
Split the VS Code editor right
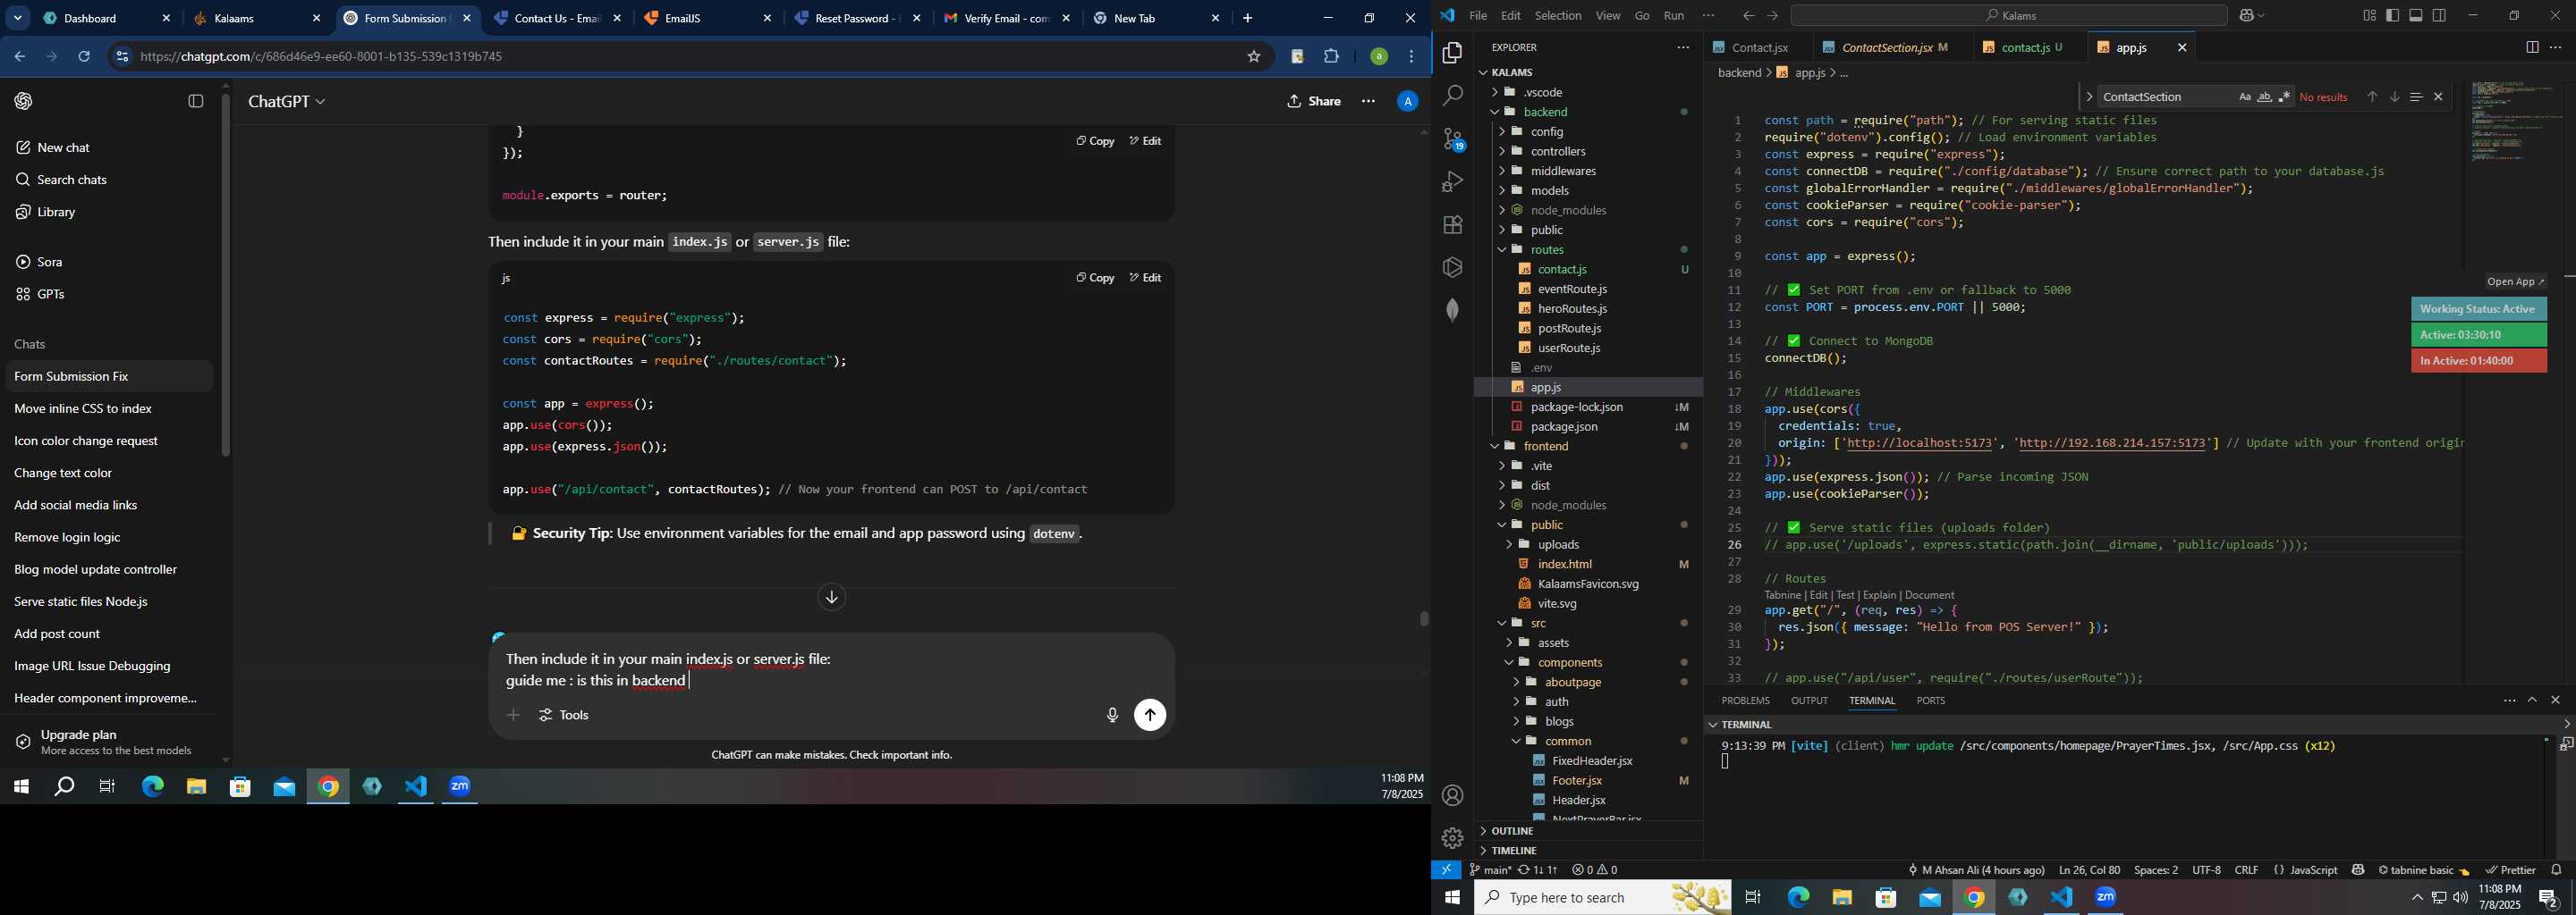[2532, 47]
